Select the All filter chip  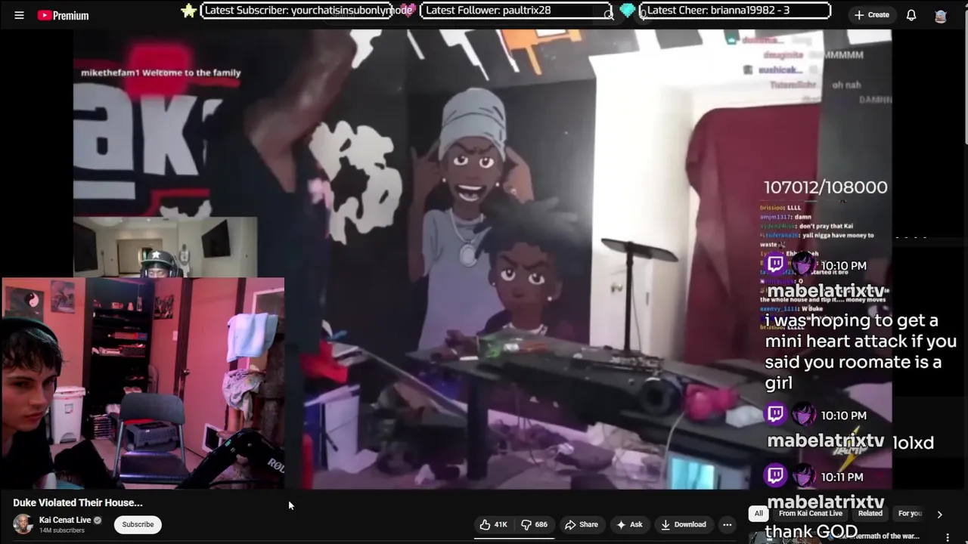click(759, 514)
